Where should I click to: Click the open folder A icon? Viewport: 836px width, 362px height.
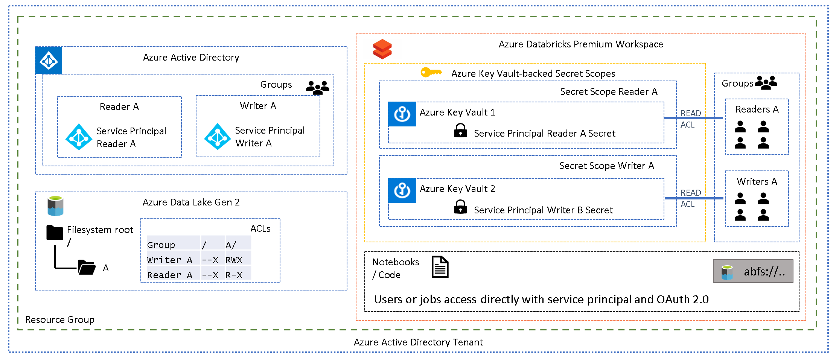click(x=87, y=267)
